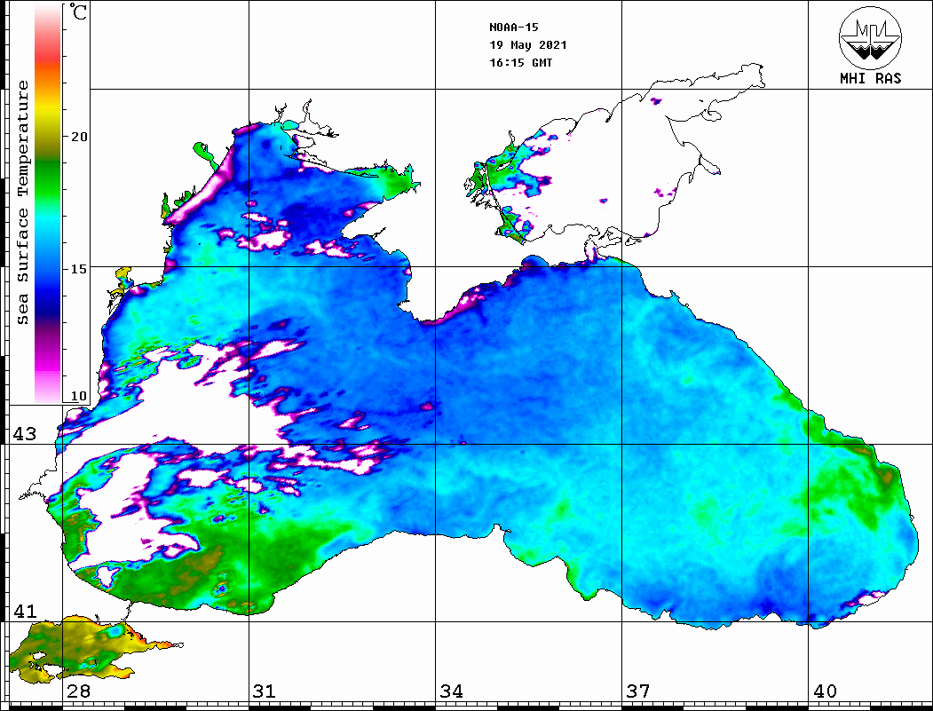Click the 20 tick on temperature scale

[x=78, y=137]
